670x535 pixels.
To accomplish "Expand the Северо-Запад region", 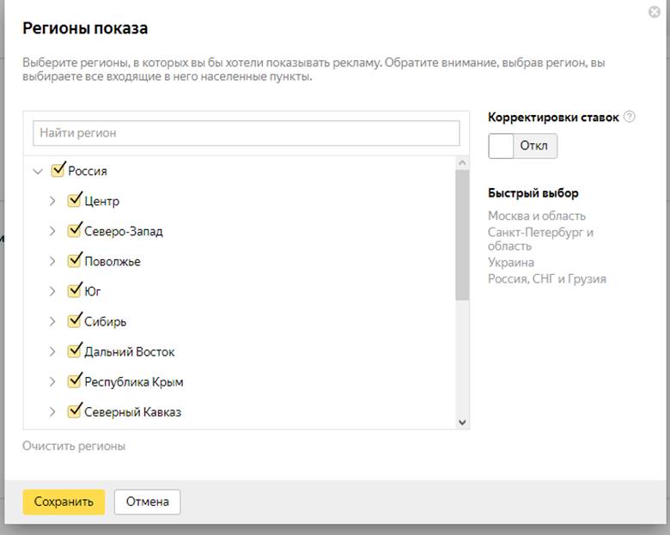I will click(x=52, y=231).
